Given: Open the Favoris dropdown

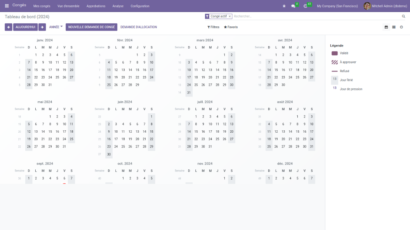Looking at the screenshot, I should point(231,27).
